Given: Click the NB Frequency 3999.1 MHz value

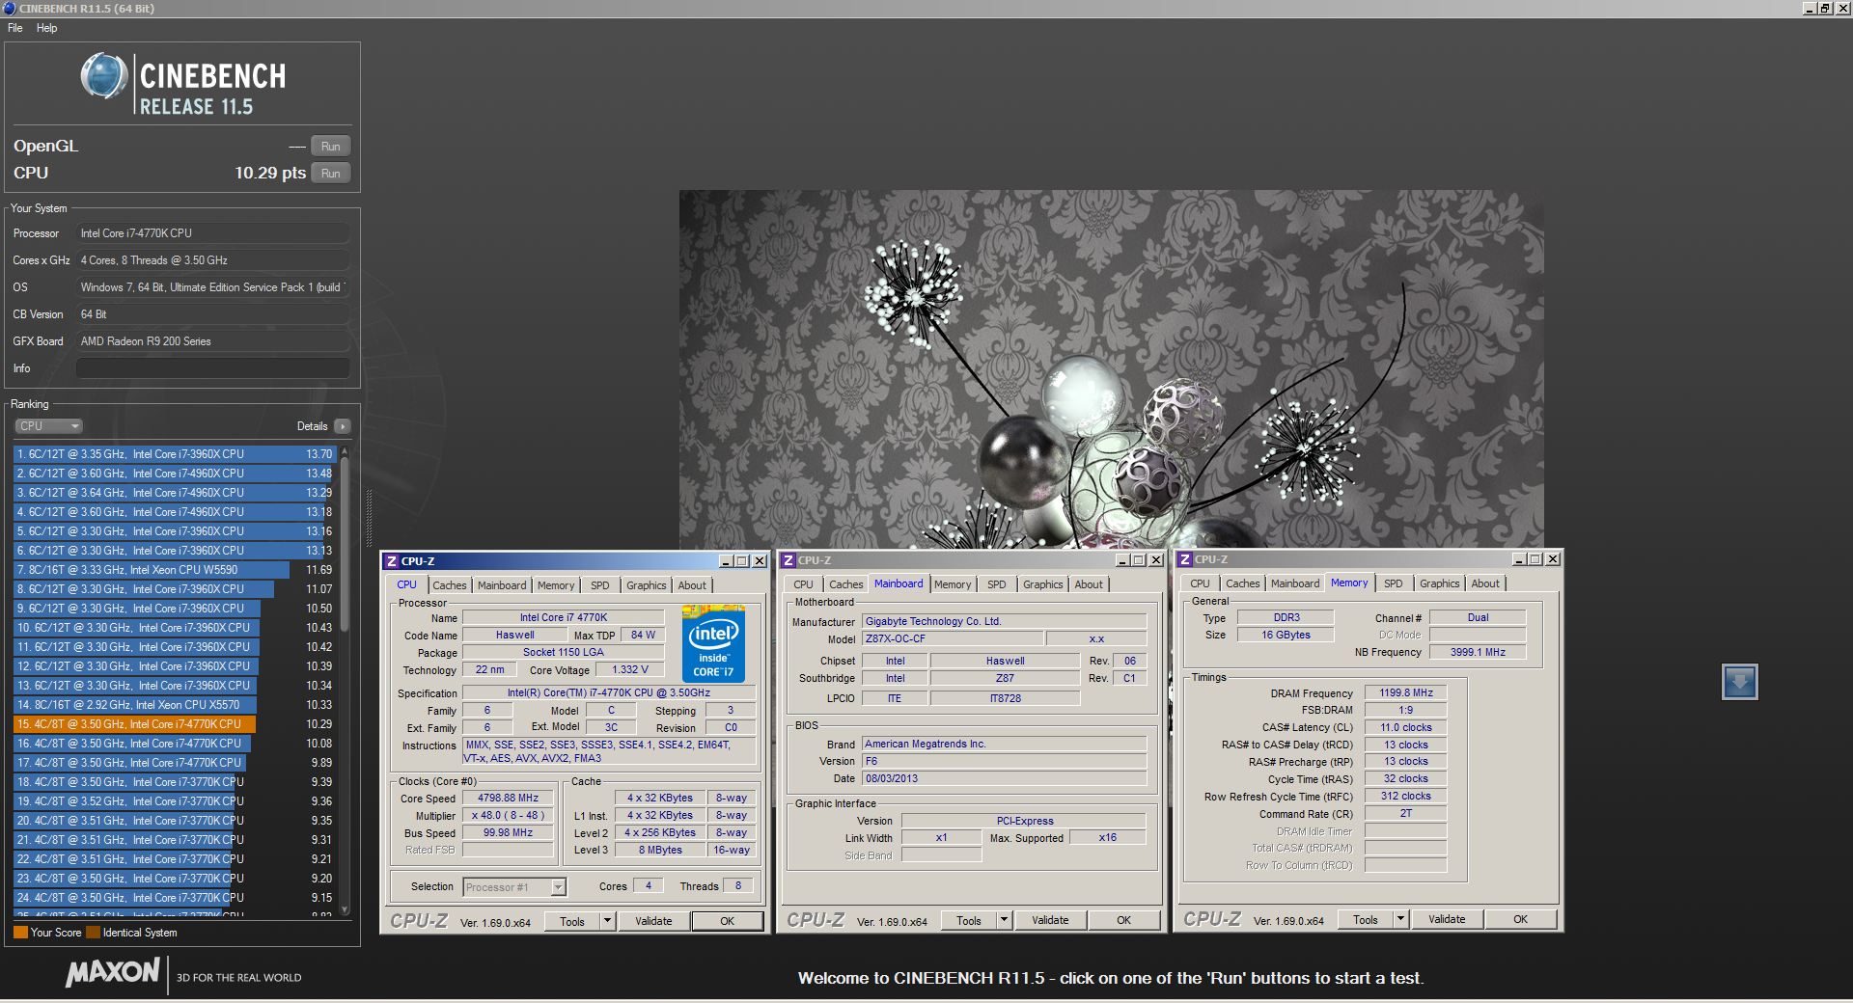Looking at the screenshot, I should pyautogui.click(x=1478, y=652).
